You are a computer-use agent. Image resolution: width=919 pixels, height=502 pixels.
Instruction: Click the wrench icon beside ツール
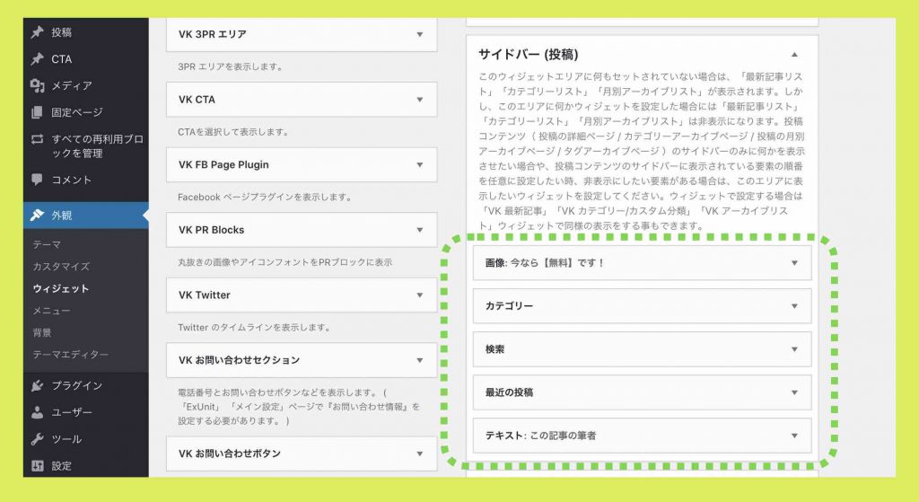[x=38, y=438]
